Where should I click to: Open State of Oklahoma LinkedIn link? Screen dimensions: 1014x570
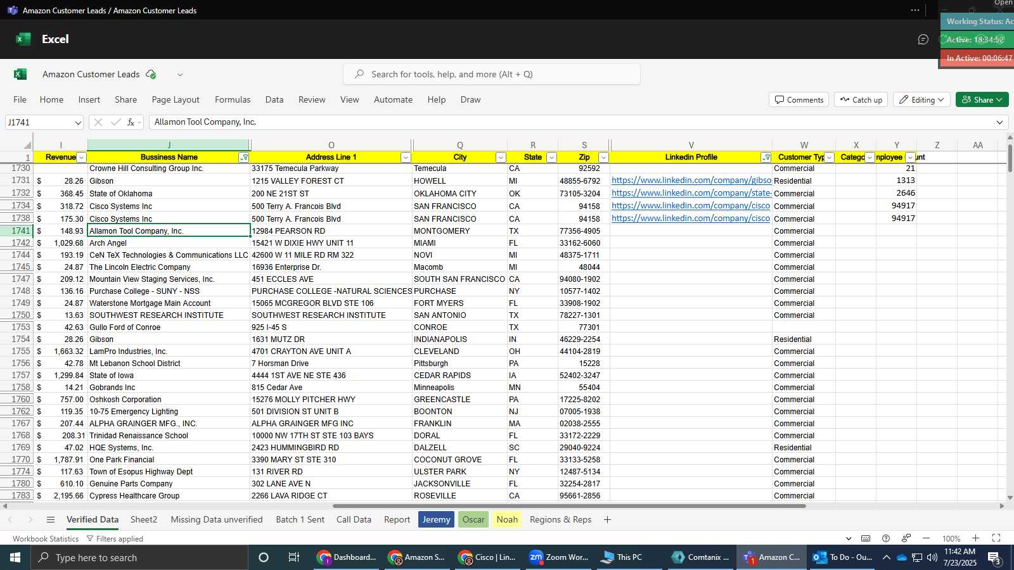[691, 193]
